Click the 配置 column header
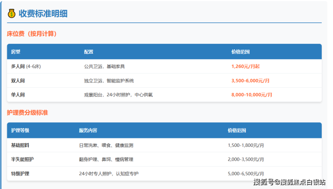 (89, 52)
